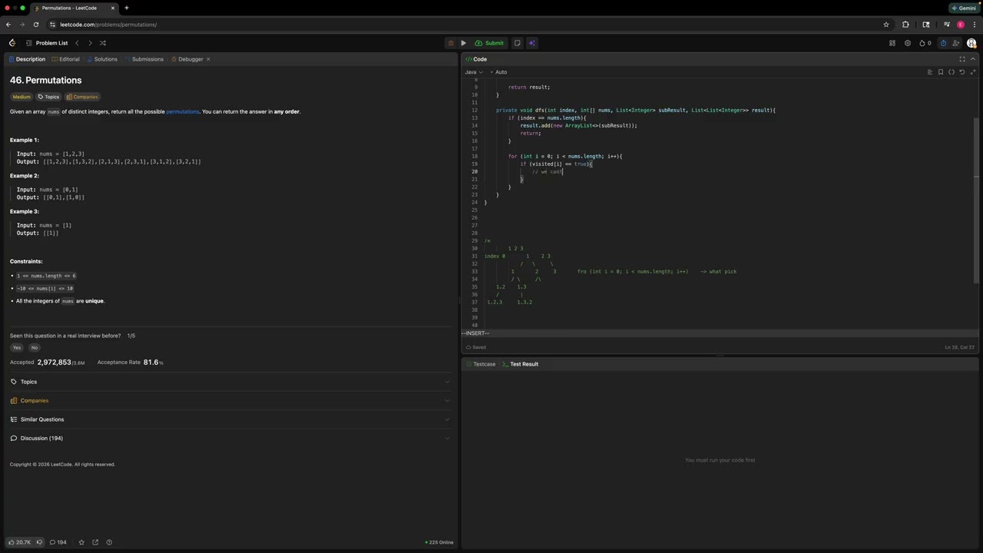This screenshot has height=553, width=983.
Task: Reset code to default icon
Action: point(962,72)
